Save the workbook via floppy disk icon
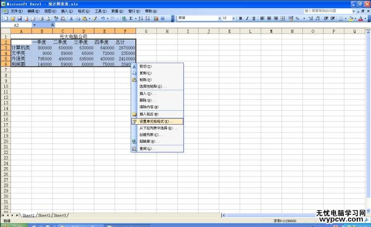 click(20, 18)
